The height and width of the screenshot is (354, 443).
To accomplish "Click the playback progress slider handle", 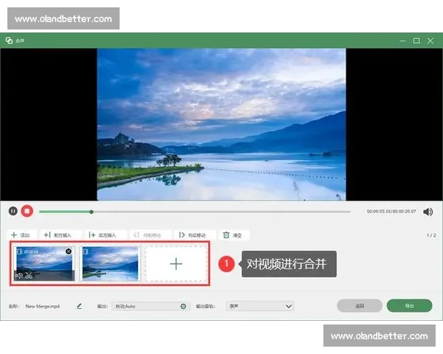I will click(92, 212).
